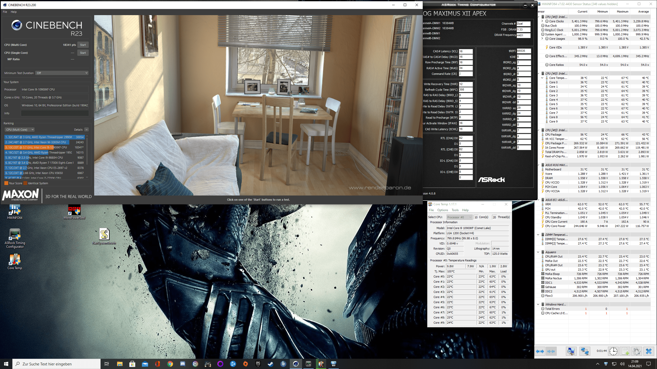Viewport: 657px width, 369px height.
Task: Show hidden tray icons chevron
Action: pyautogui.click(x=597, y=364)
